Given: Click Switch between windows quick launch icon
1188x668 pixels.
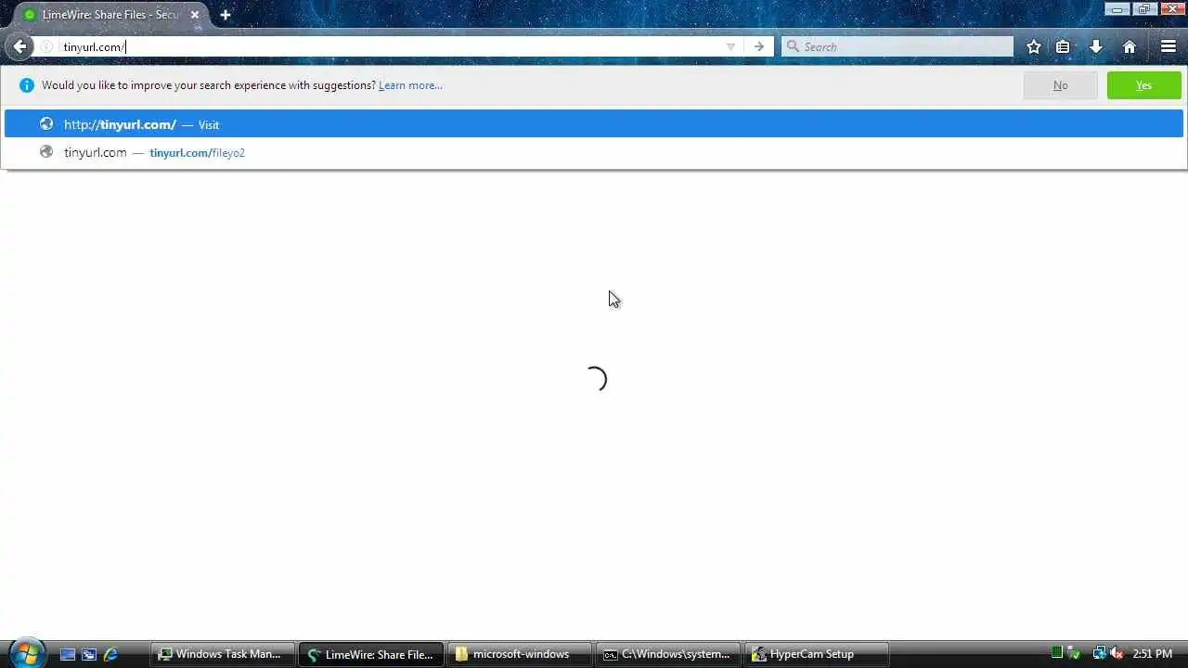Looking at the screenshot, I should 89,654.
